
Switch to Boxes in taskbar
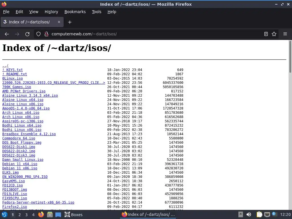click(74, 214)
